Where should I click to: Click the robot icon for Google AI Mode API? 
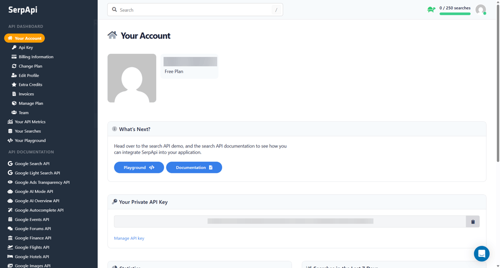(x=10, y=191)
